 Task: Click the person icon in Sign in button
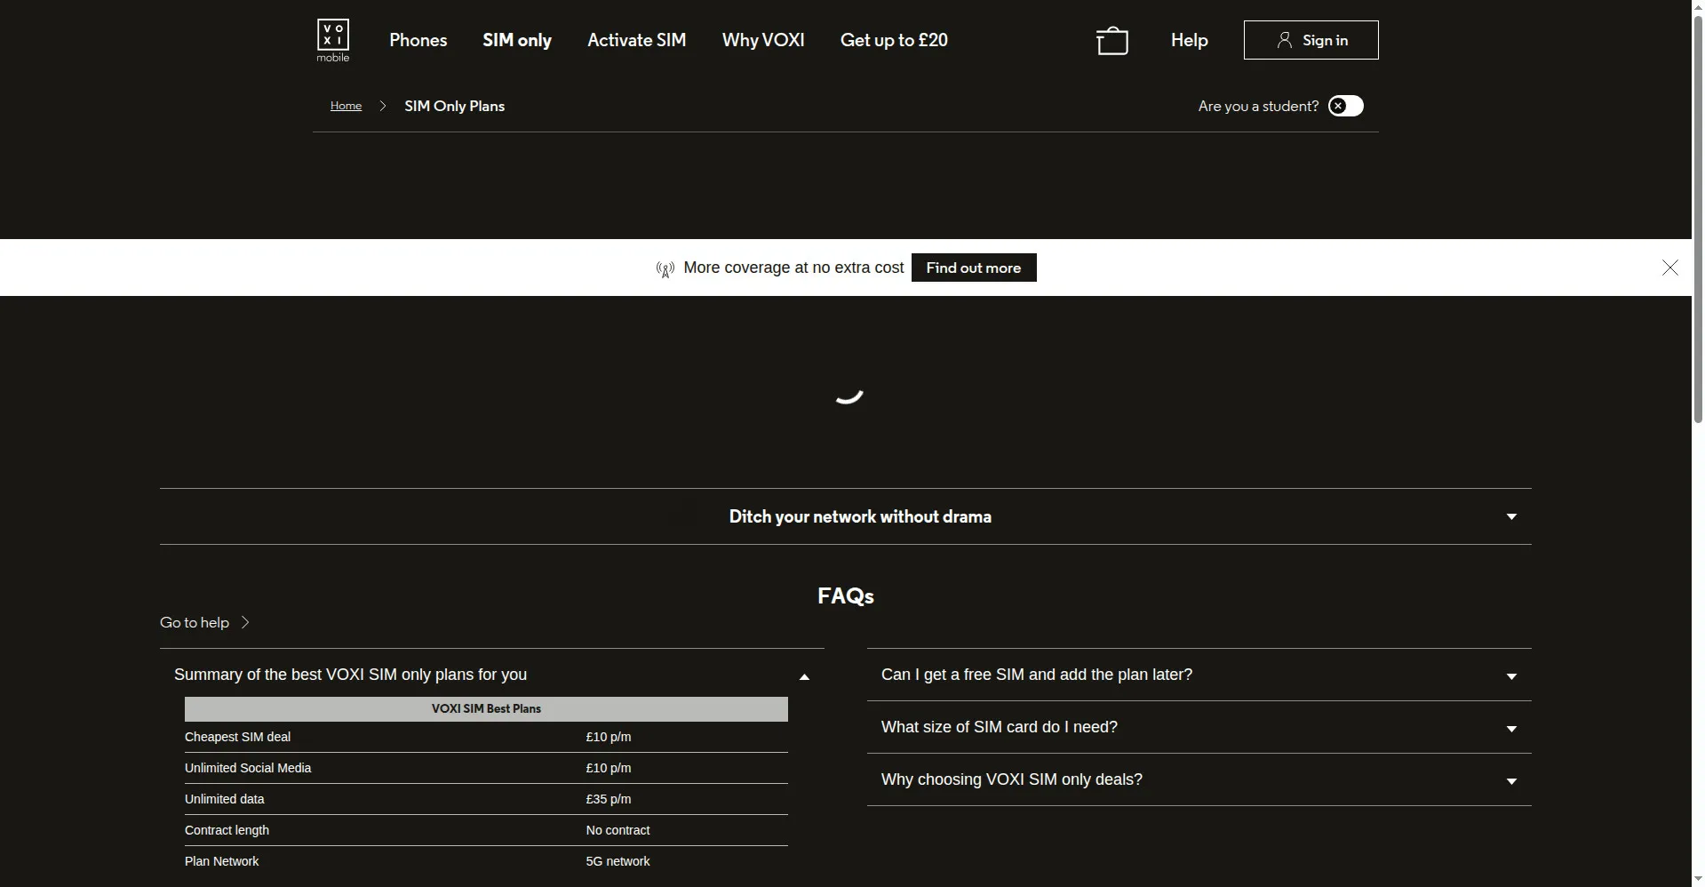click(x=1284, y=40)
